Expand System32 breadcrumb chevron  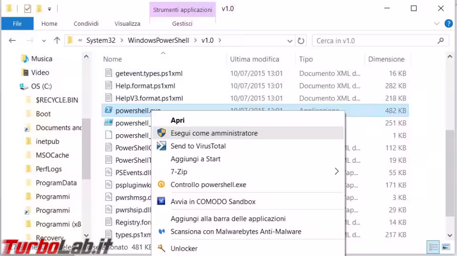pyautogui.click(x=122, y=40)
